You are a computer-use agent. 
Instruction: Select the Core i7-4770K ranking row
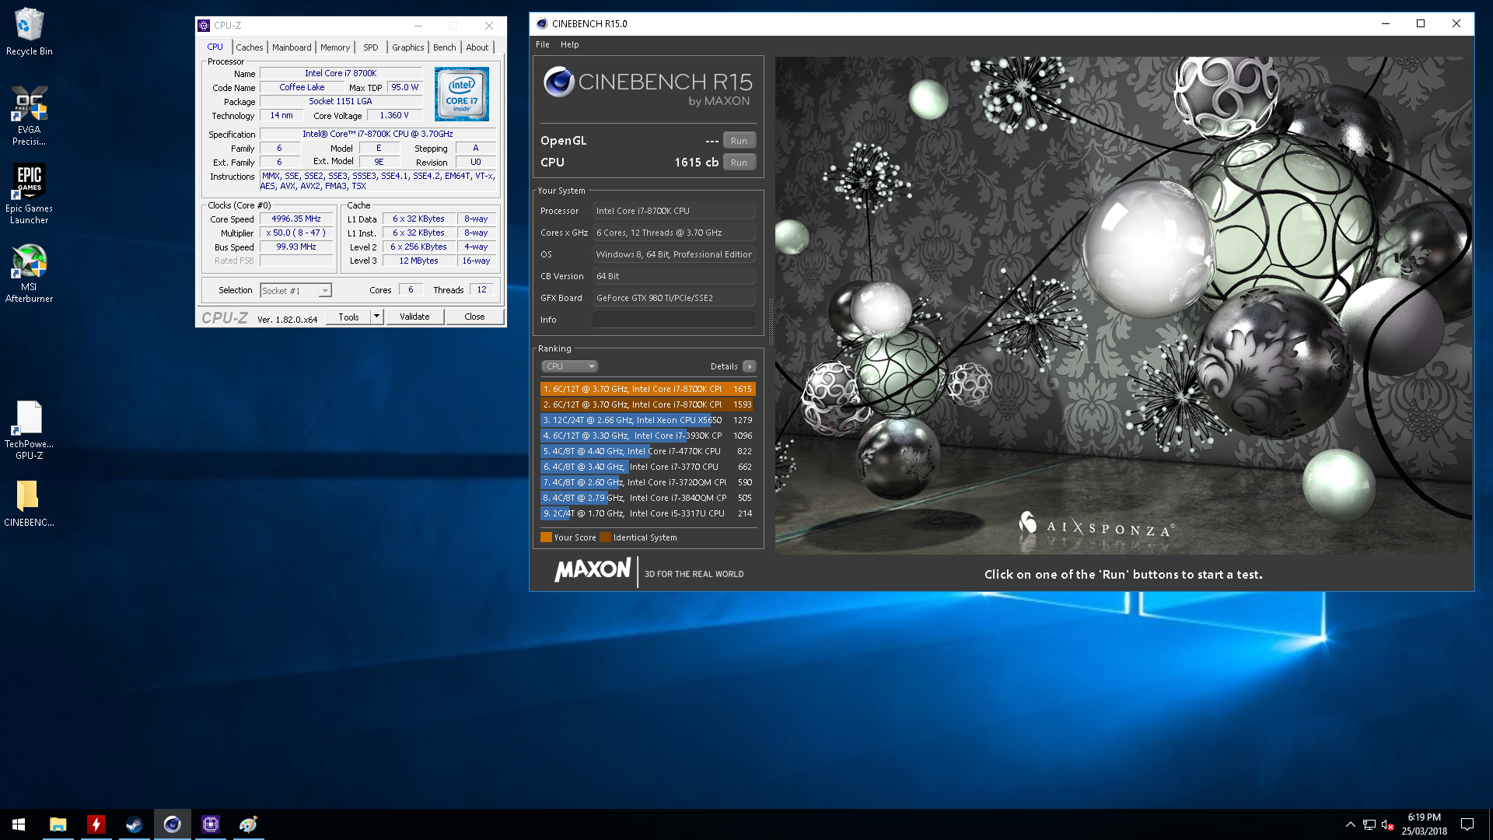[648, 451]
